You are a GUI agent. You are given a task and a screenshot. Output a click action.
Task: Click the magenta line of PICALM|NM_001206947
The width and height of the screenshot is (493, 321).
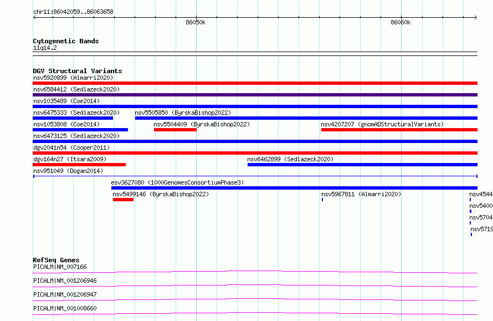pos(255,299)
